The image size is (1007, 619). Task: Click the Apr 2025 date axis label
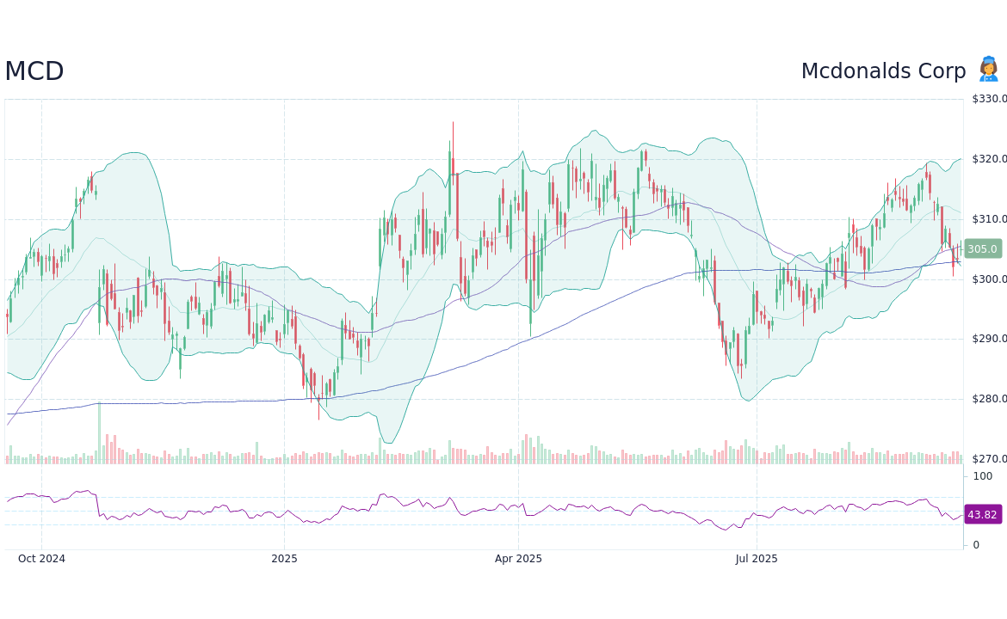click(518, 559)
